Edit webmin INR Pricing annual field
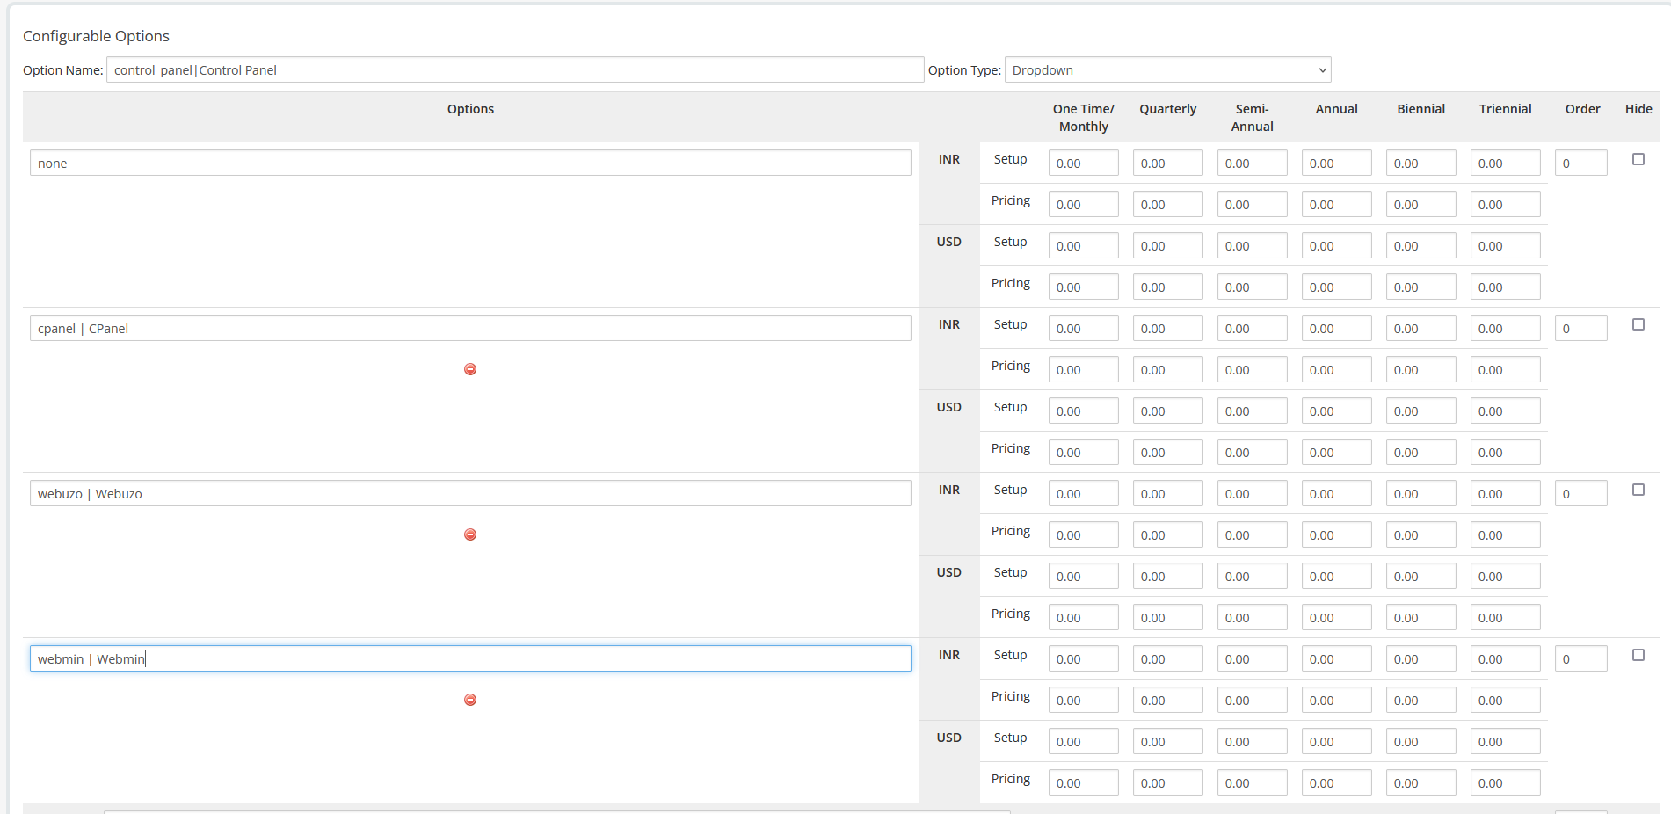 point(1337,700)
